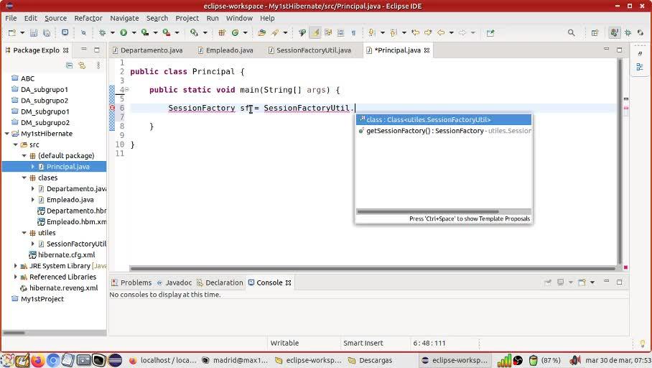Click the Back navigation arrow icon

point(441,32)
